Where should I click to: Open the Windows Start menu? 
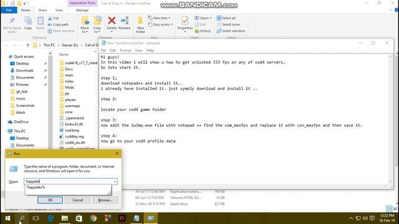[x=7, y=218]
